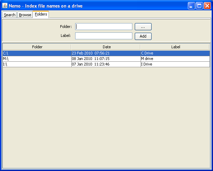Select the Folders tab
This screenshot has width=213, height=171.
(x=41, y=14)
